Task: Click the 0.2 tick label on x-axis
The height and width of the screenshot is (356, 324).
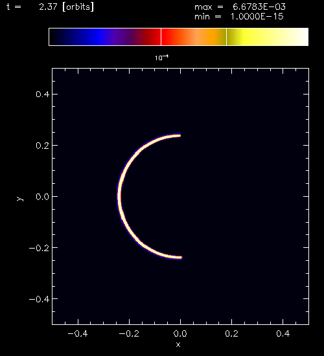Action: click(x=232, y=333)
